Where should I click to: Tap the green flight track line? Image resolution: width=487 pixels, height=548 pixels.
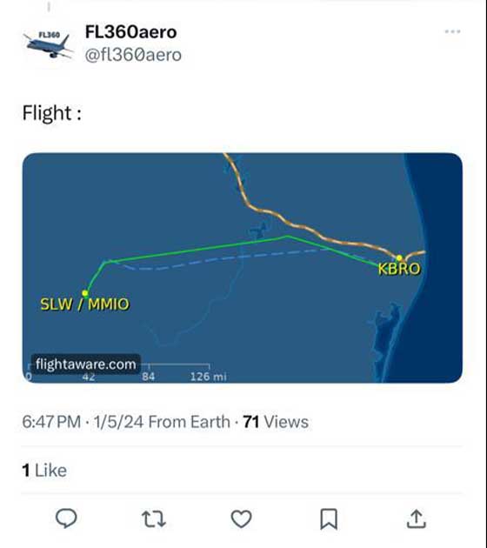196,249
